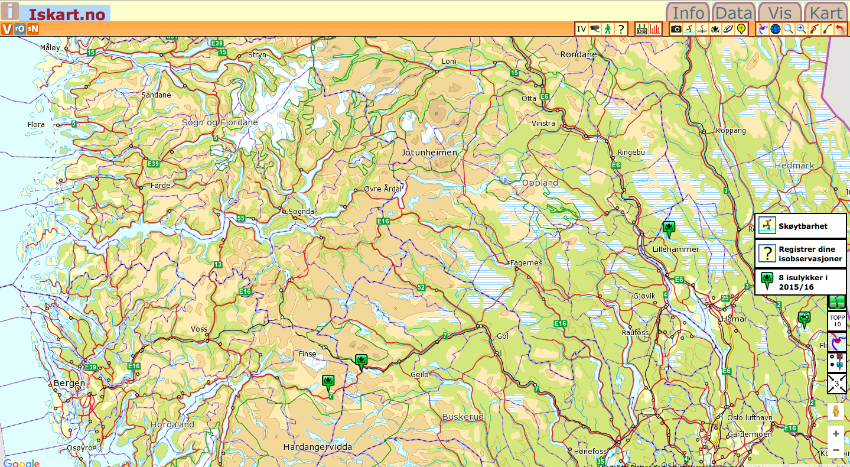Click the Bergen map label

click(x=70, y=383)
